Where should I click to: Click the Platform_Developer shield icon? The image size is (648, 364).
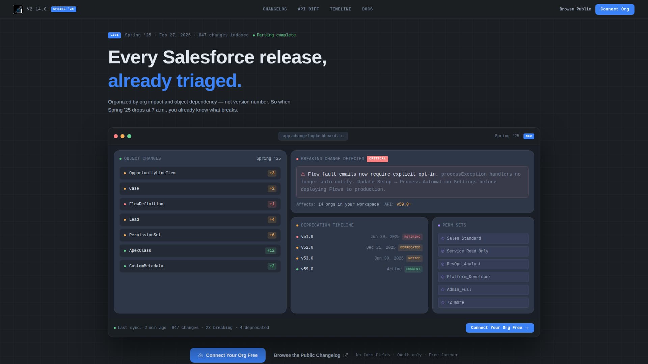(x=443, y=277)
